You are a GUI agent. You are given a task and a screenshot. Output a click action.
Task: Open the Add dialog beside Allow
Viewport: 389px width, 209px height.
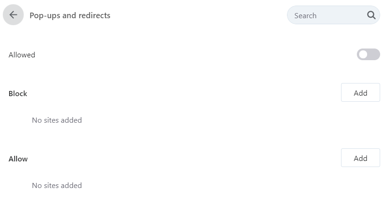[360, 158]
